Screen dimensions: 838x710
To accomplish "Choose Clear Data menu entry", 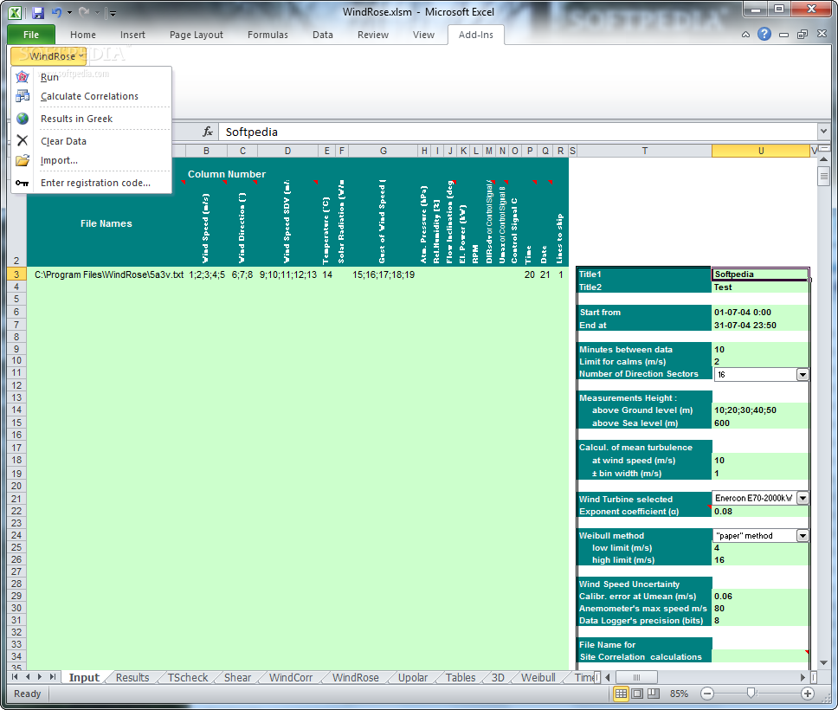I will (91, 141).
